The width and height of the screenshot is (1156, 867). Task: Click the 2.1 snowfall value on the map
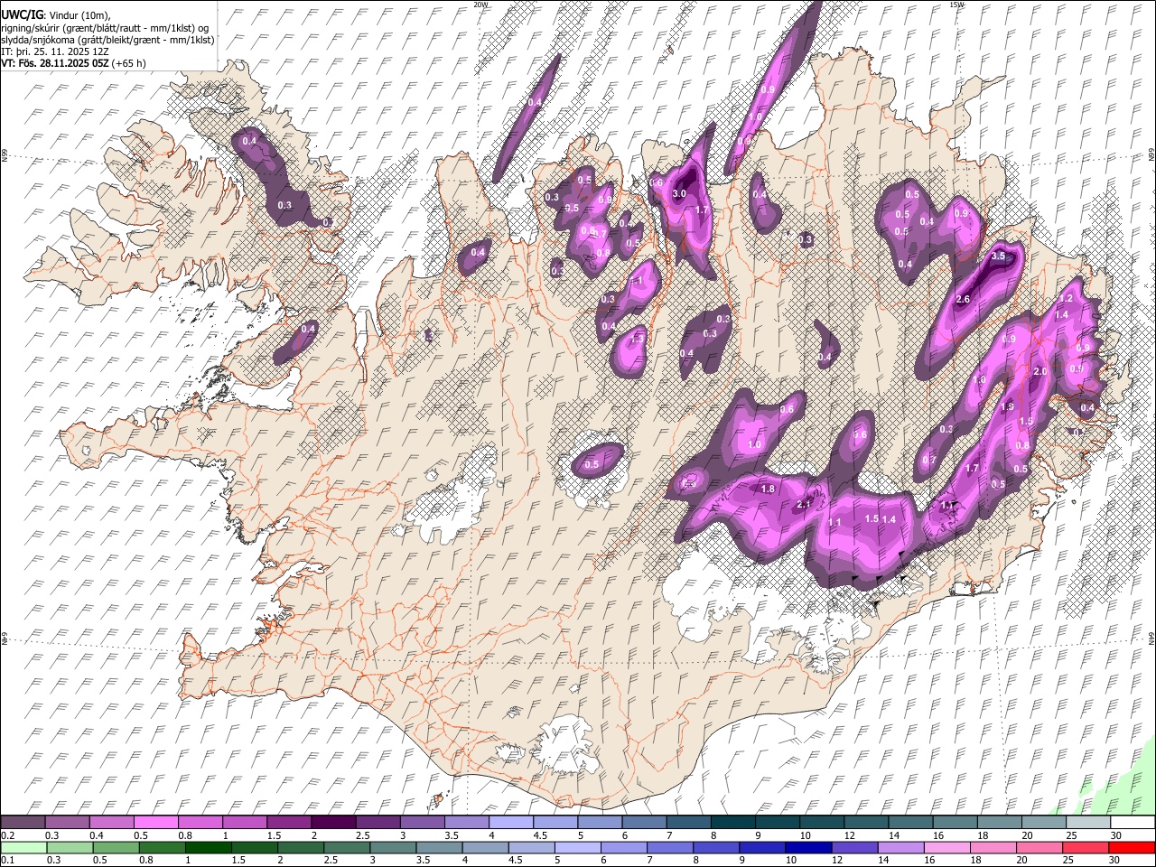click(804, 505)
